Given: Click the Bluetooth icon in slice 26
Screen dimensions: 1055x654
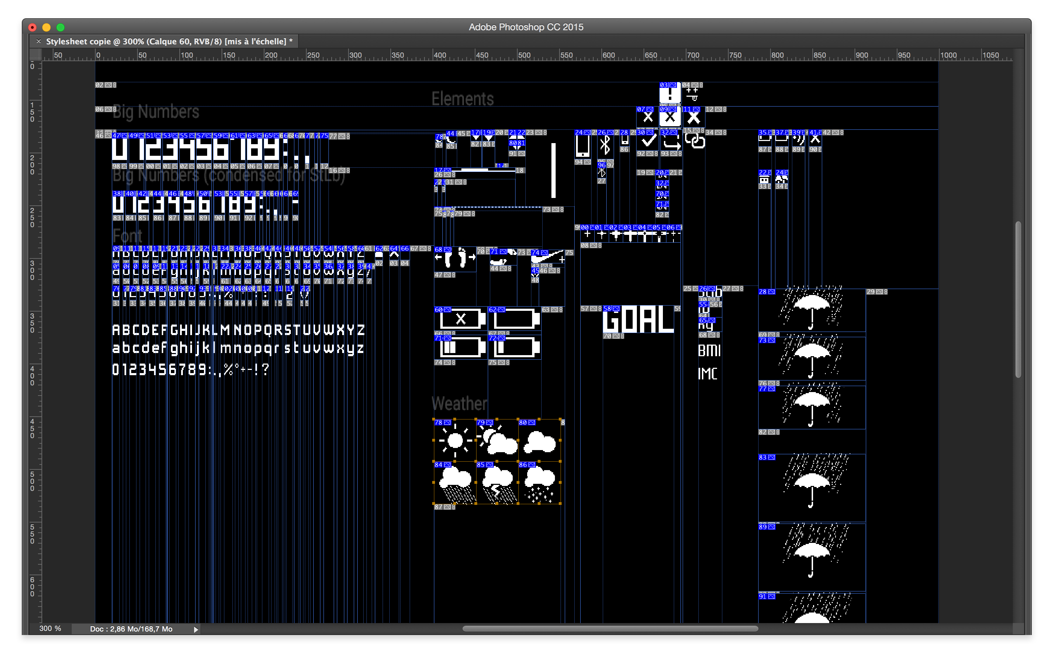Looking at the screenshot, I should [x=605, y=145].
